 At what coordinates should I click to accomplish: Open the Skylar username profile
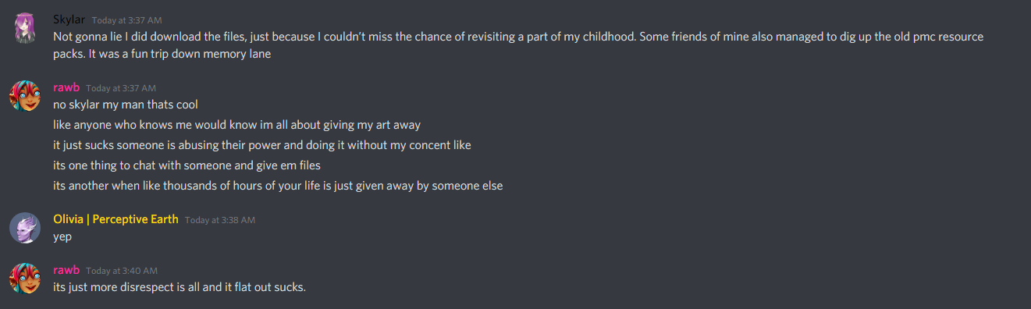point(69,19)
